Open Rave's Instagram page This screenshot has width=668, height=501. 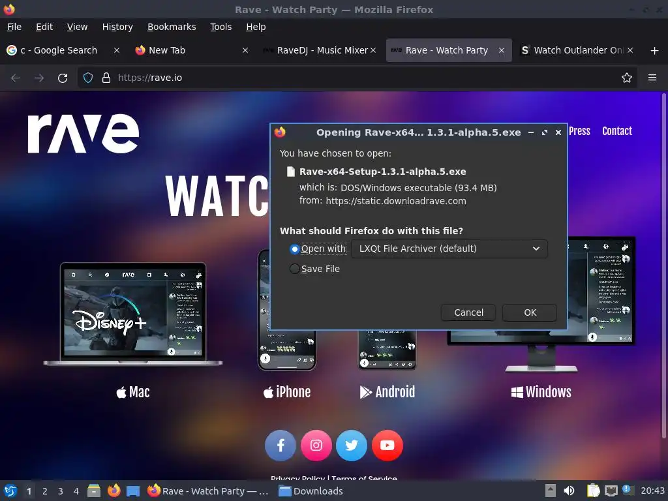pos(316,446)
